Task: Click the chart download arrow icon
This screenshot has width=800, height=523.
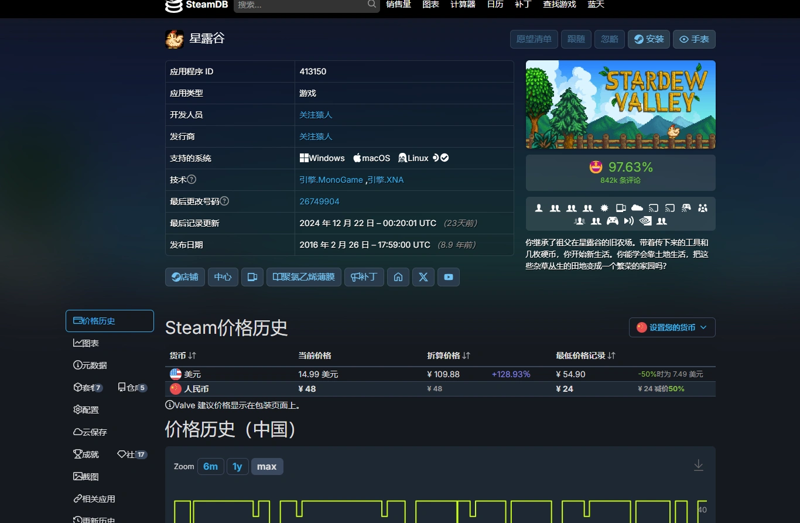Action: coord(698,464)
